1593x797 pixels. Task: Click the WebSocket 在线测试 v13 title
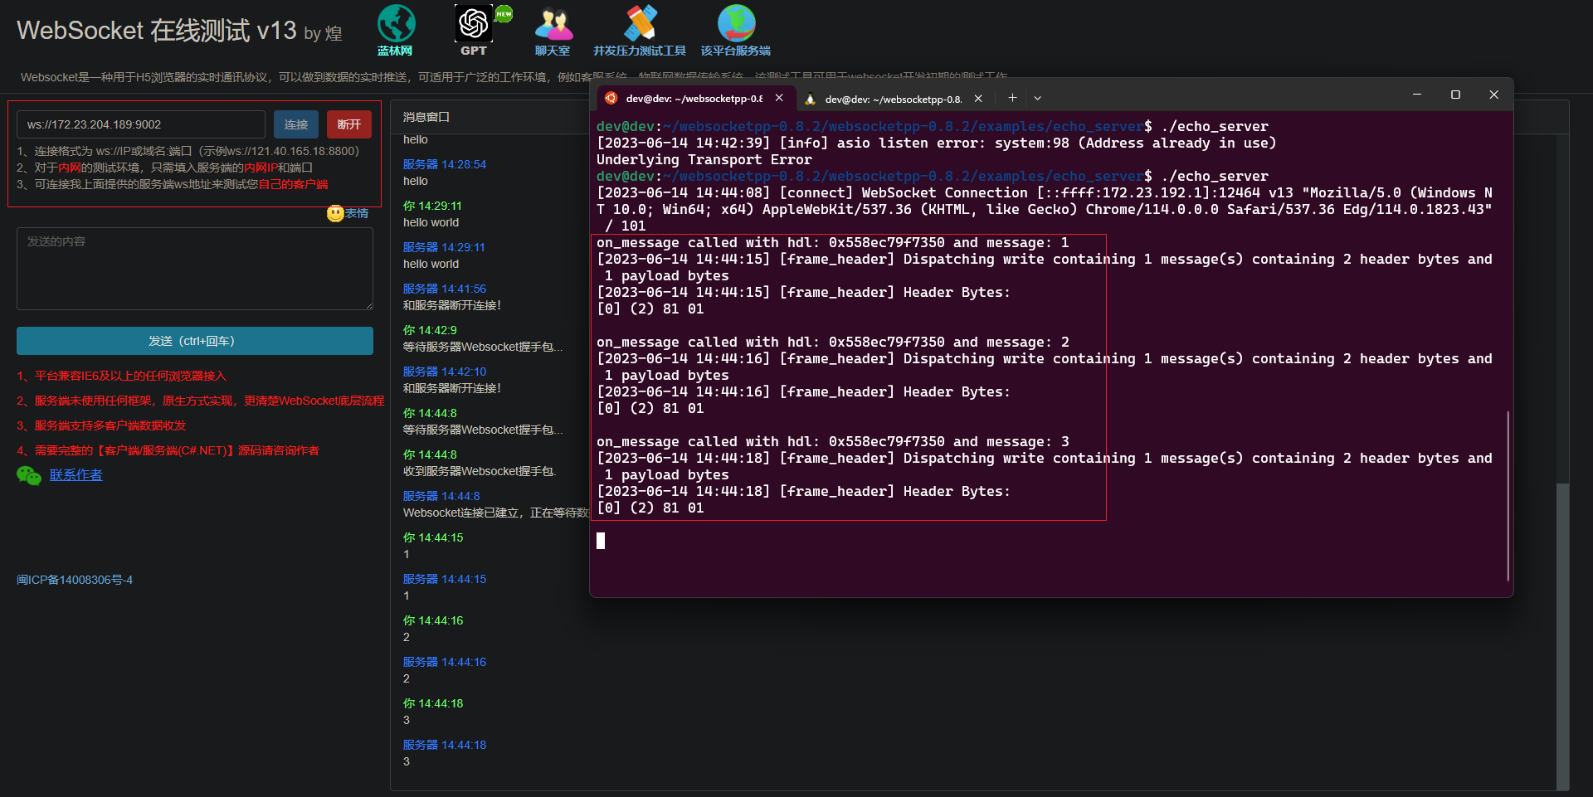point(157,31)
